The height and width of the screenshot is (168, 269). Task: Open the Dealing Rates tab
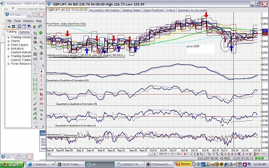pyautogui.click(x=131, y=10)
